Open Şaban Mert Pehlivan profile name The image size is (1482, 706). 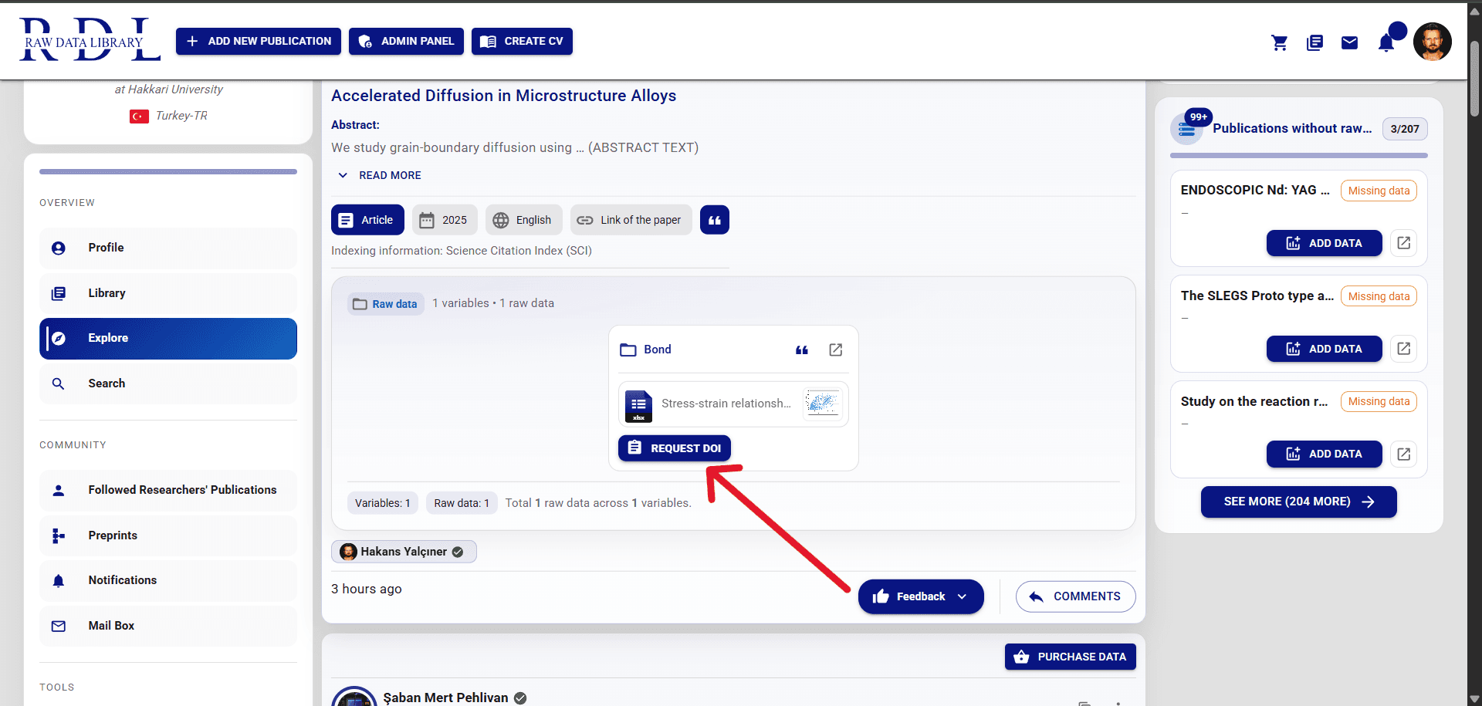[x=445, y=698]
